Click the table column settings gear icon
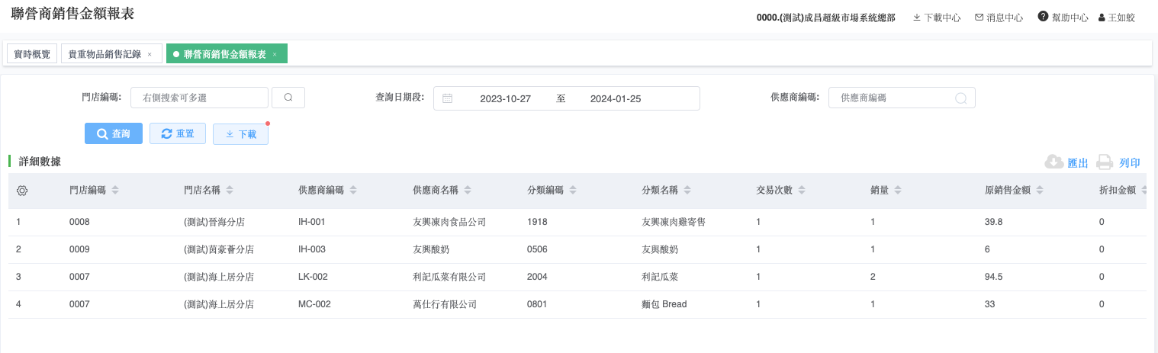The width and height of the screenshot is (1158, 353). tap(22, 191)
